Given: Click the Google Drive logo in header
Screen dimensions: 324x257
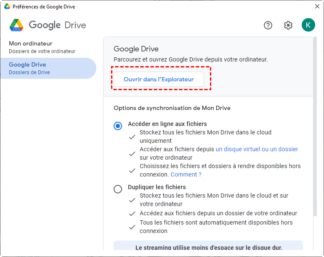Looking at the screenshot, I should click(x=17, y=25).
